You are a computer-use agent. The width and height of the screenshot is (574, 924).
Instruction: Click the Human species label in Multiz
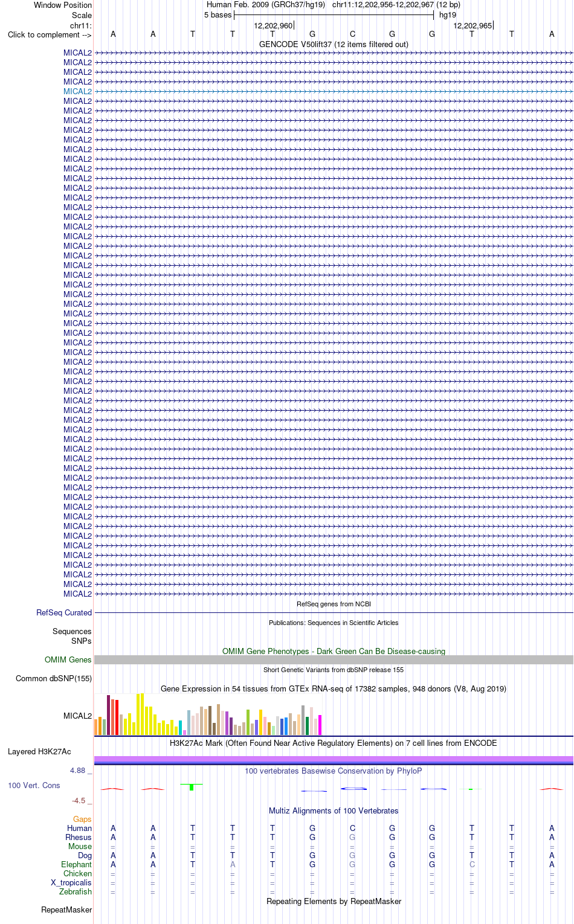[x=79, y=828]
